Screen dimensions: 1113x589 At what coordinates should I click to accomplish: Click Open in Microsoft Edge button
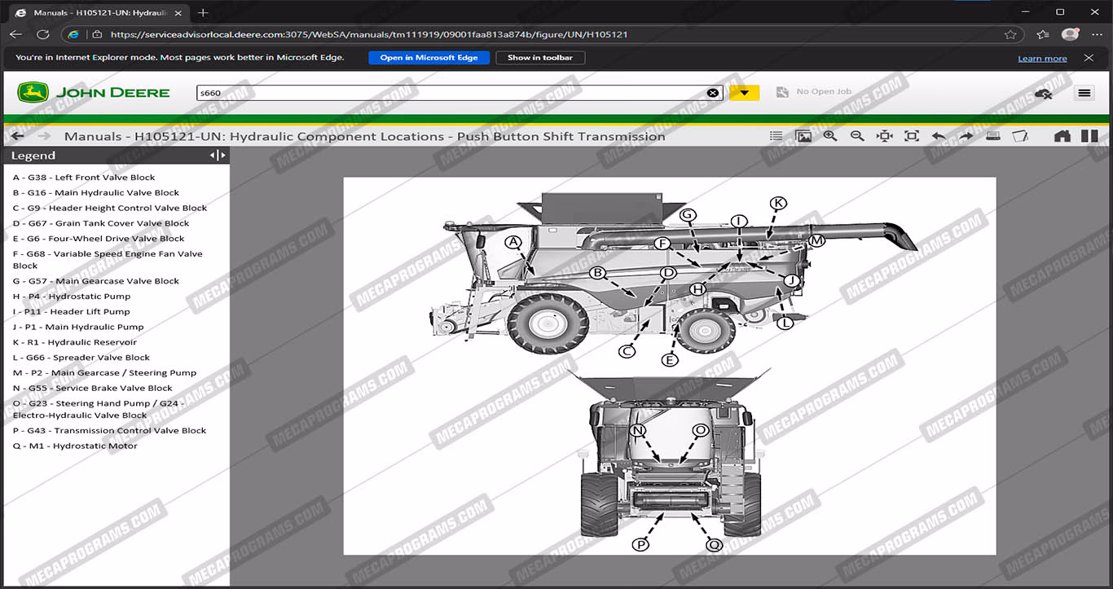pos(429,58)
